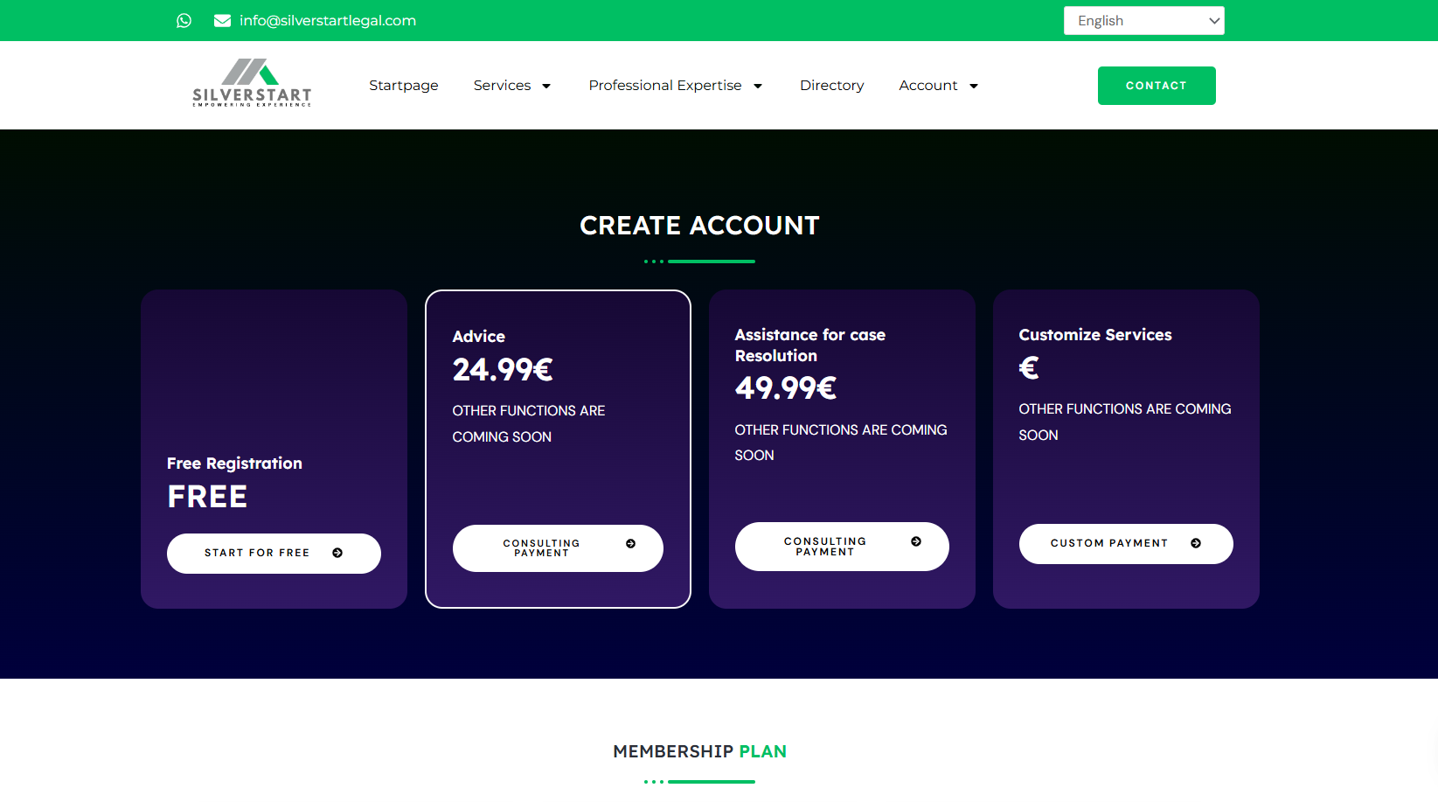Expand the Account menu arrow
Screen dimensions: 1438x802
click(x=974, y=86)
